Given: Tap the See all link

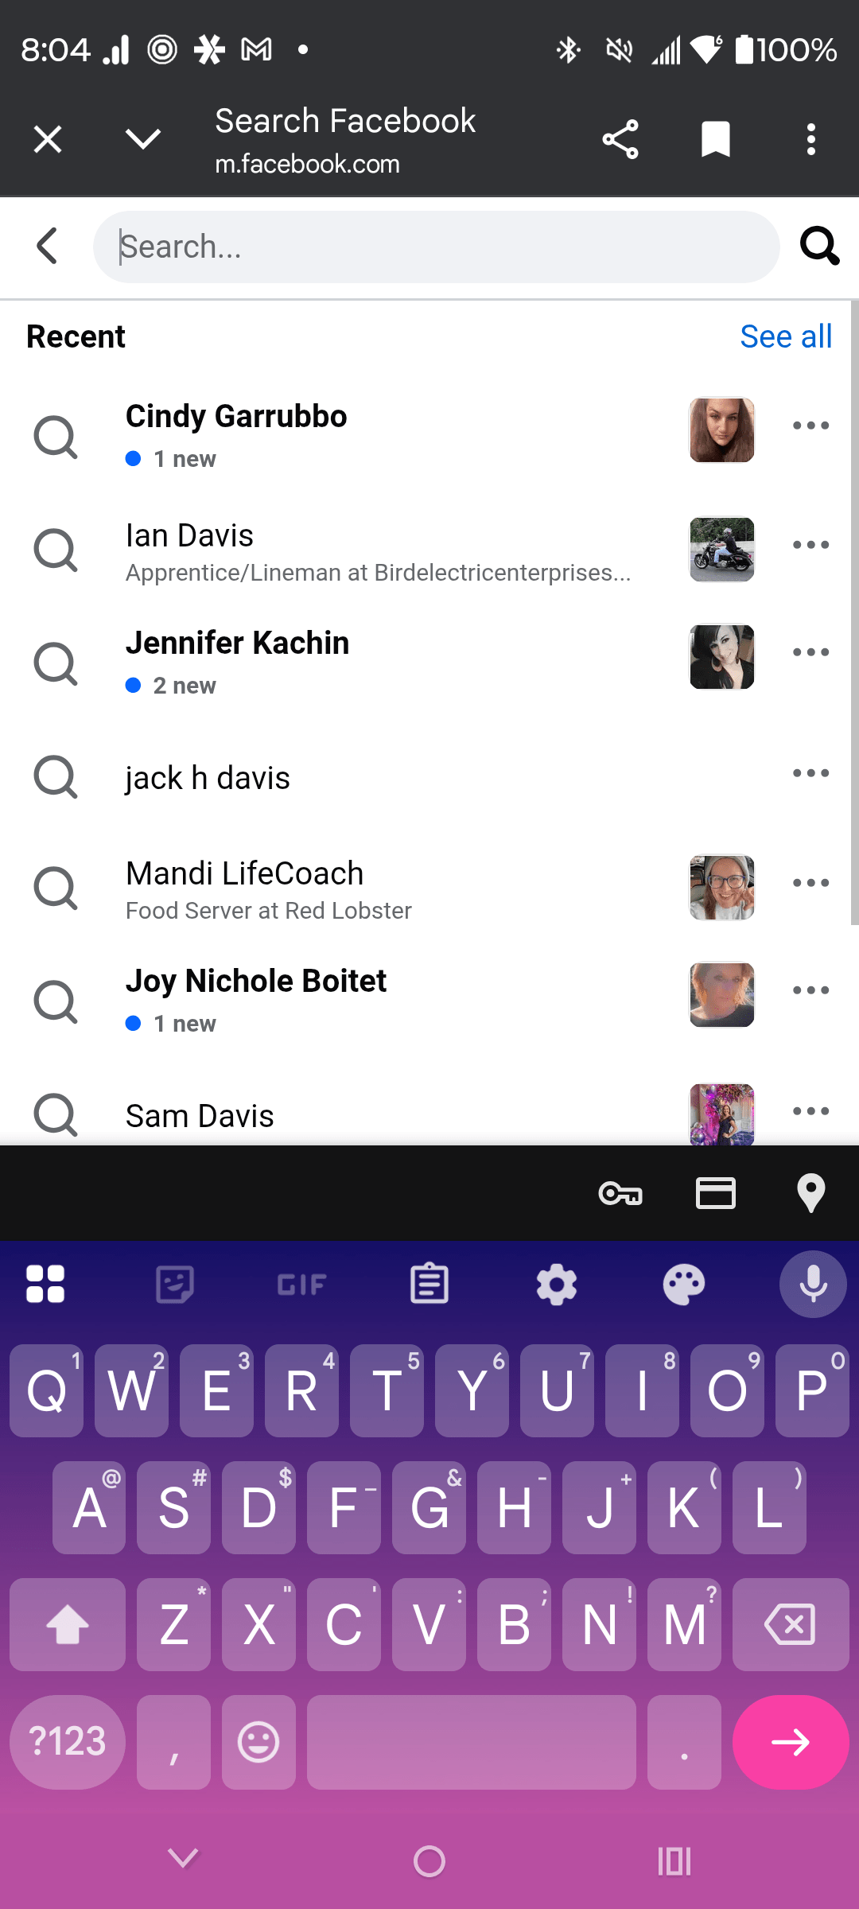Looking at the screenshot, I should (x=786, y=336).
